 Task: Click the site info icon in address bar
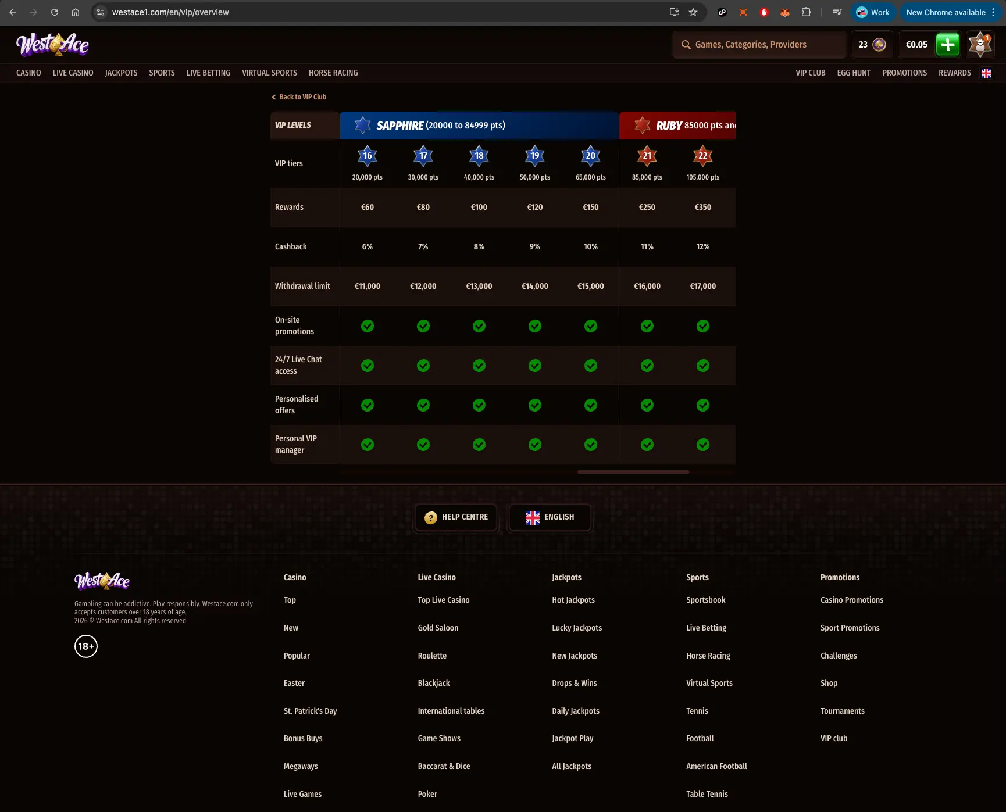tap(101, 12)
